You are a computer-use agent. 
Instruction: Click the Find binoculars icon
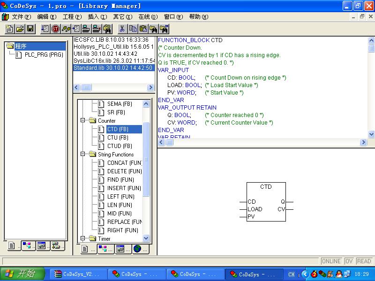(x=153, y=29)
